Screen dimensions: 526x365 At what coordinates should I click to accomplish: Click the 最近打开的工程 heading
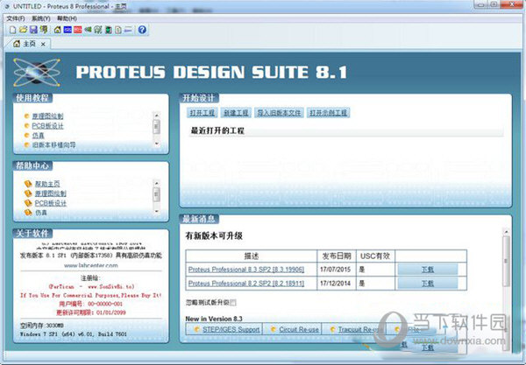[x=217, y=131]
